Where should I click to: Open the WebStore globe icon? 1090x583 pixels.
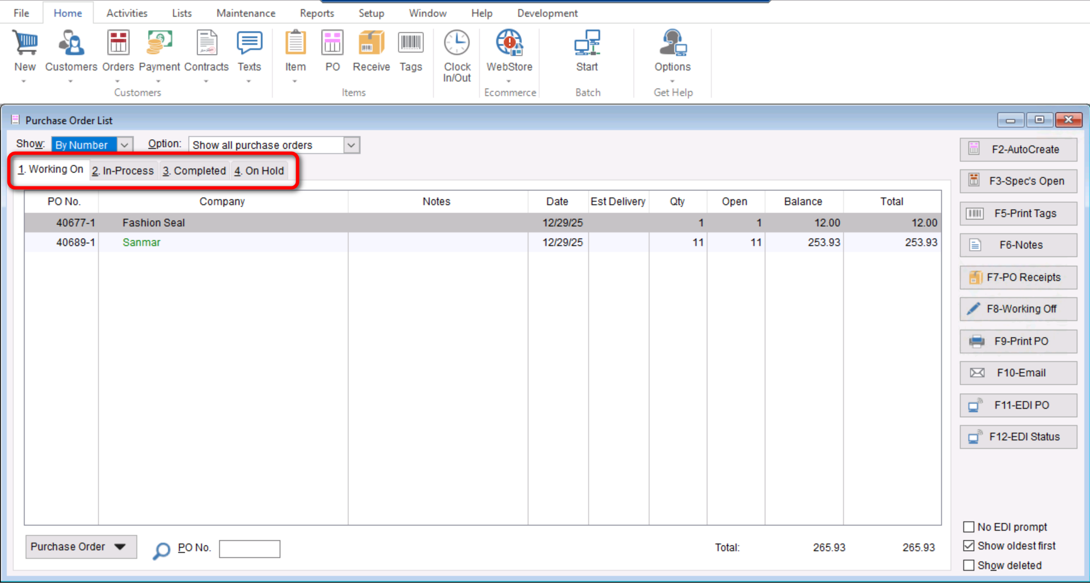(x=509, y=44)
